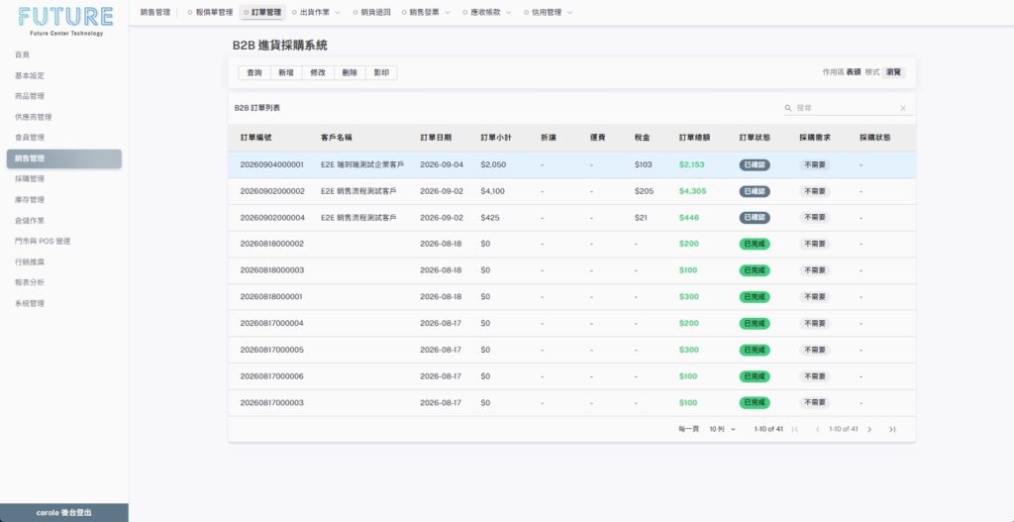
Task: Click 已確認 status badge for order 20260904000001
Action: [x=755, y=165]
